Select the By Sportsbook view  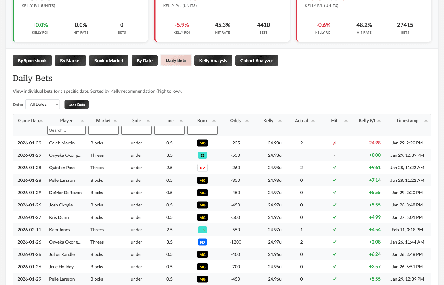point(32,60)
